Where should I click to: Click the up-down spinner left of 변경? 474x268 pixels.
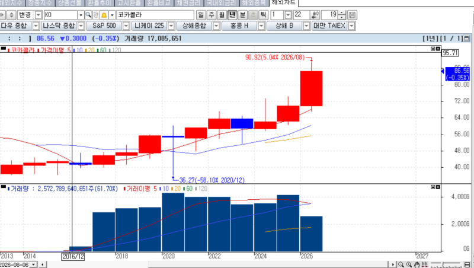click(x=11, y=15)
